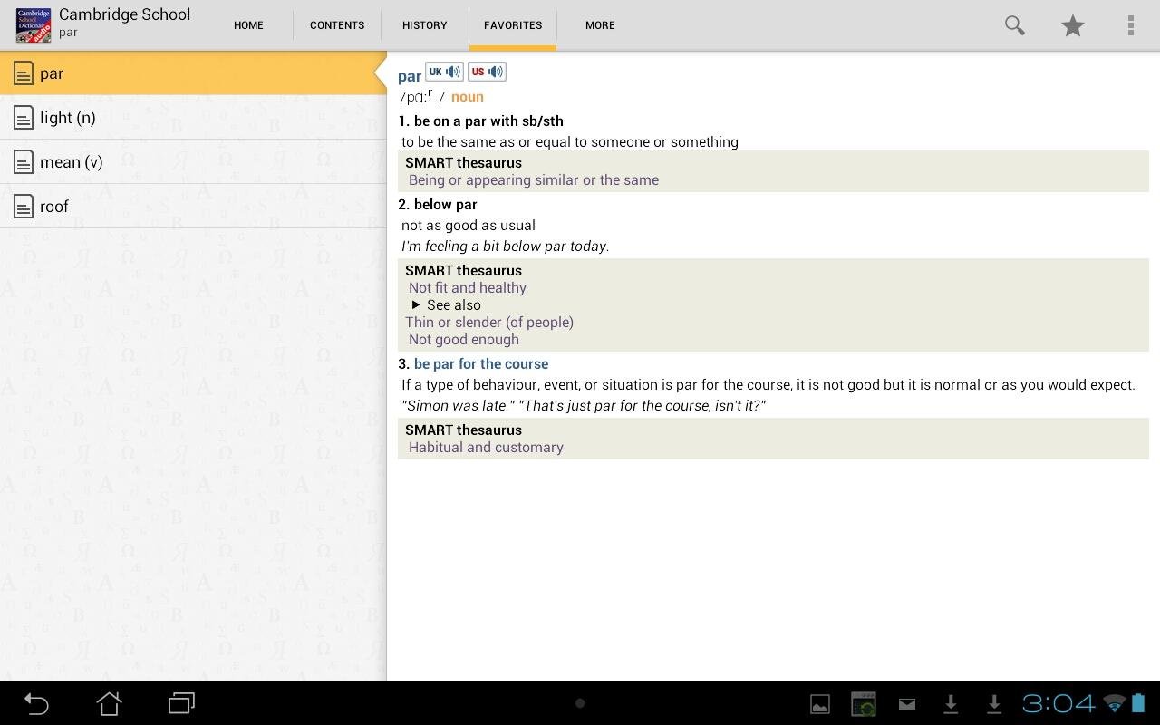Viewport: 1160px width, 725px height.
Task: Open 'Not fit and healthy' thesaurus link
Action: coord(468,288)
